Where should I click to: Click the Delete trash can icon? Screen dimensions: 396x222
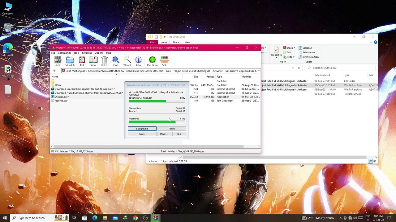tap(105, 61)
